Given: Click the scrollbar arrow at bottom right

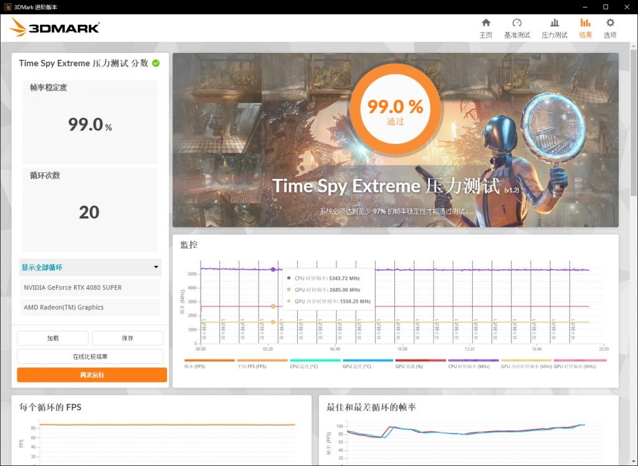Looking at the screenshot, I should coord(633,461).
